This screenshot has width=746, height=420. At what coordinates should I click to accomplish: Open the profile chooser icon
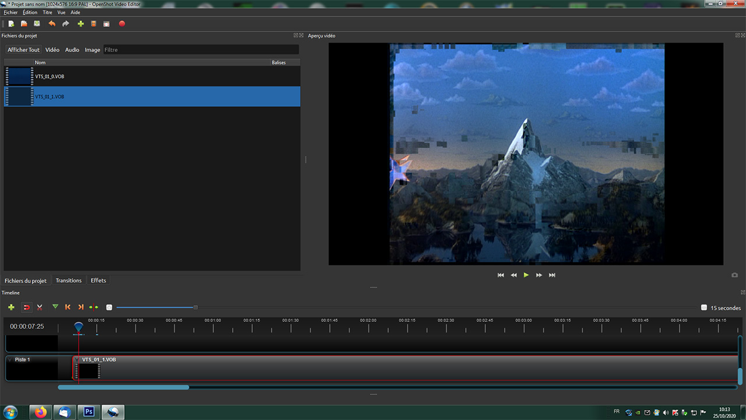(93, 24)
